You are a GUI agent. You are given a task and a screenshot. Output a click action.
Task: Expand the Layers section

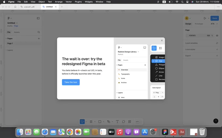[6, 50]
